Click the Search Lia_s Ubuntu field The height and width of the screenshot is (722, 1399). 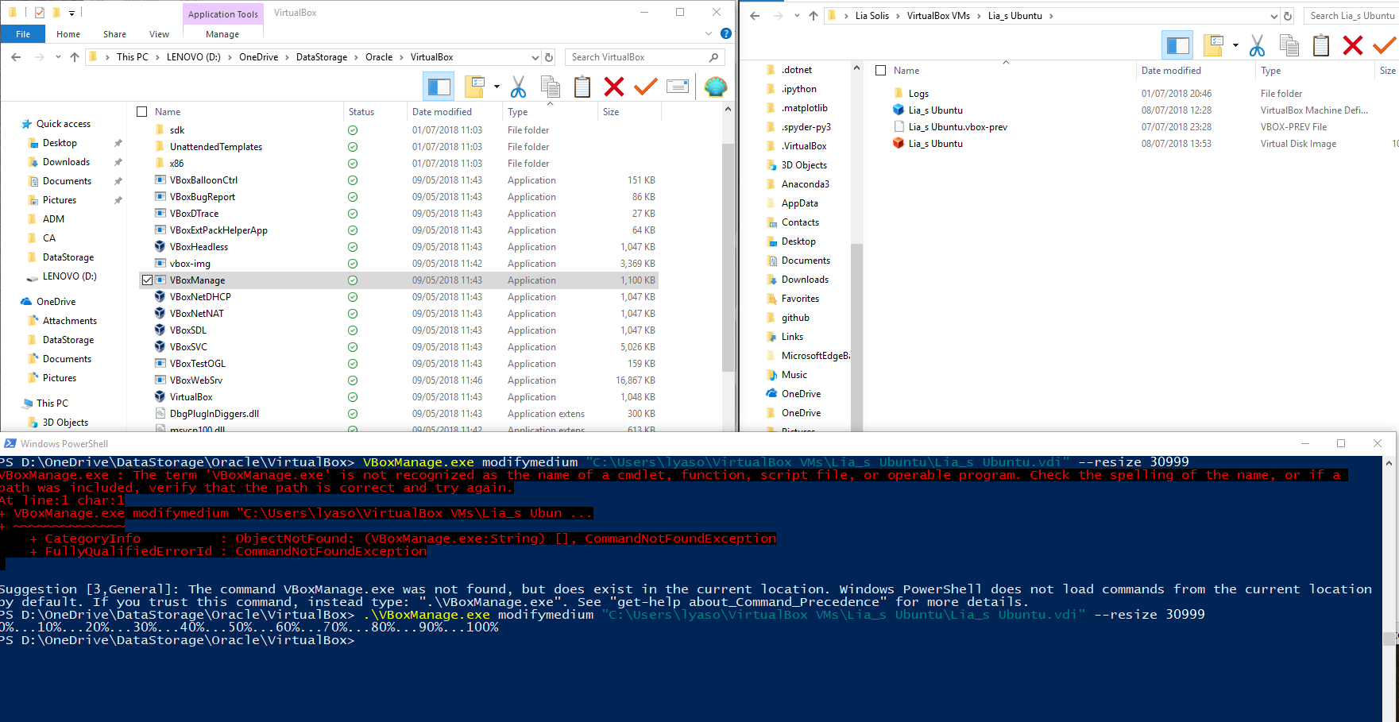click(1351, 16)
